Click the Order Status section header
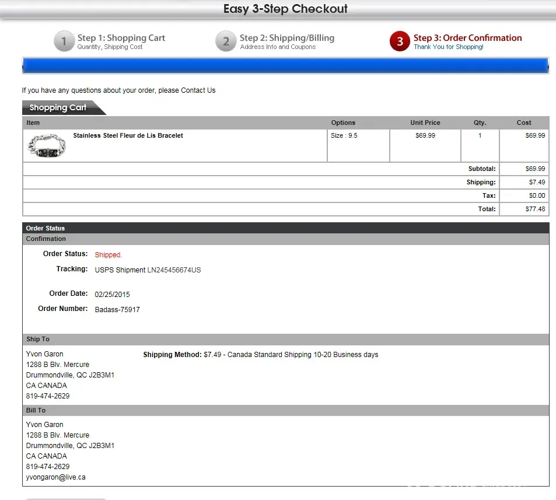556x500 pixels. tap(46, 228)
